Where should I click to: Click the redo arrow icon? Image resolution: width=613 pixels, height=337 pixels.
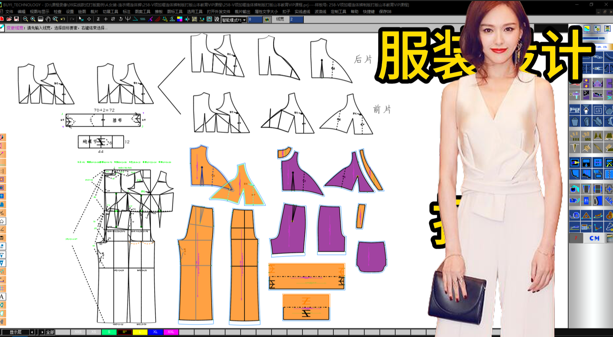click(x=72, y=19)
